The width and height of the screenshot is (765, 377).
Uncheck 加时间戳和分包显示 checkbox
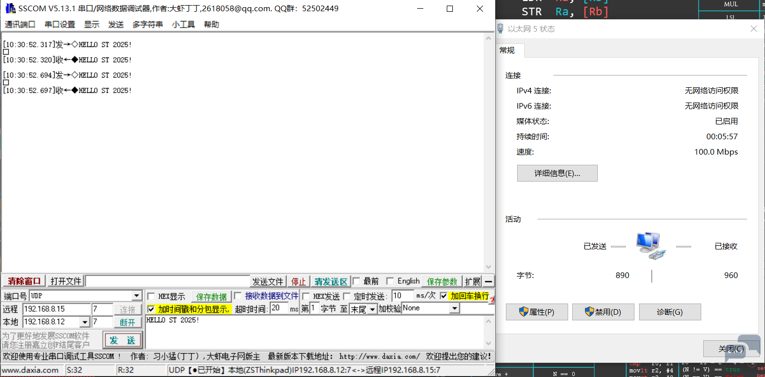pyautogui.click(x=151, y=309)
